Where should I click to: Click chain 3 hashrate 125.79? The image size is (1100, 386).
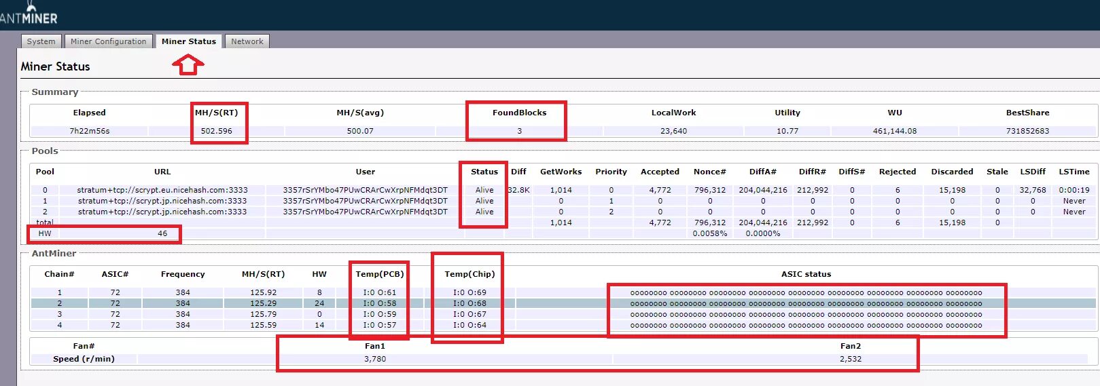point(264,314)
